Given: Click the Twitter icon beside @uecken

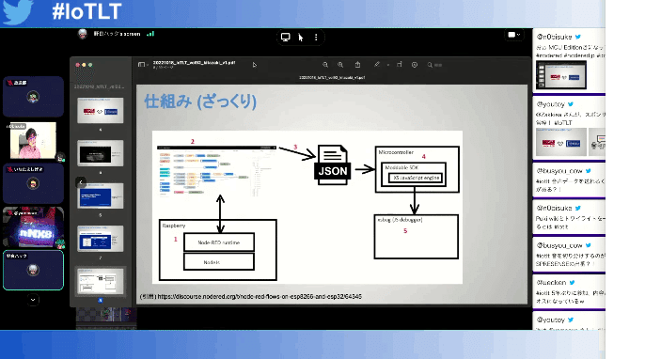Looking at the screenshot, I should pos(573,283).
